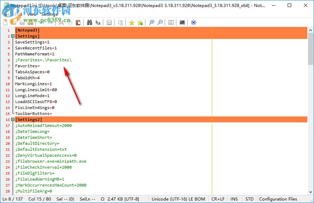Open Favorites with the star icon
The image size is (314, 203).
click(132, 22)
